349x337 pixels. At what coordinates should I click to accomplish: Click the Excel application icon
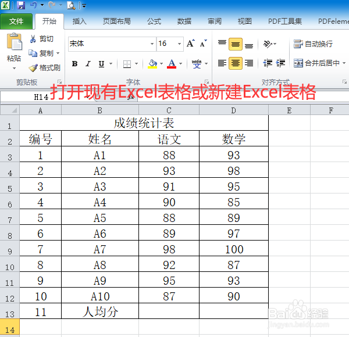5,5
